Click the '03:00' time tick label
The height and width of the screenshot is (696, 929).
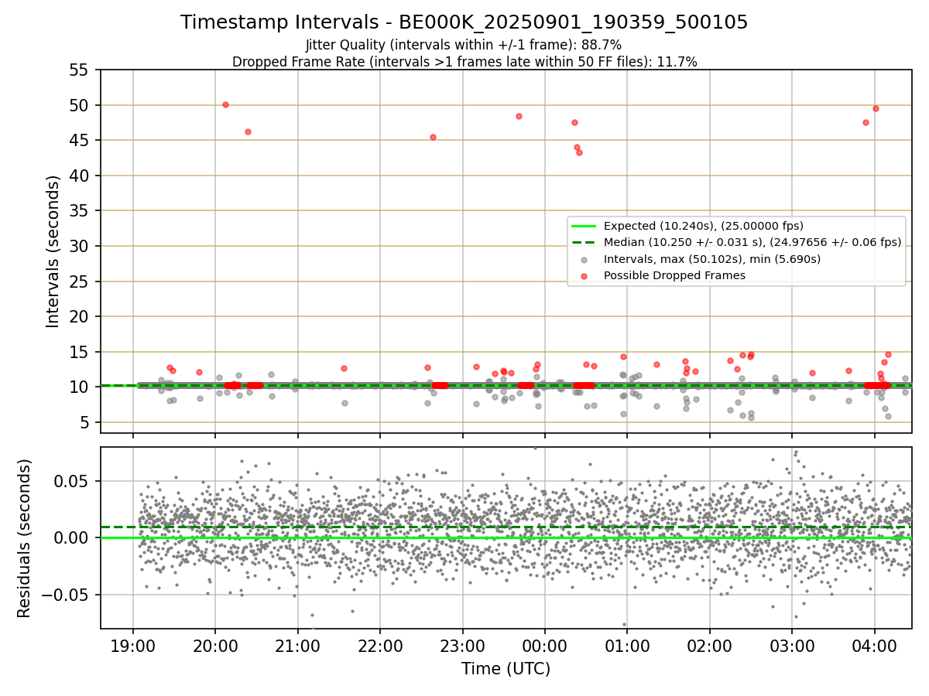[792, 646]
